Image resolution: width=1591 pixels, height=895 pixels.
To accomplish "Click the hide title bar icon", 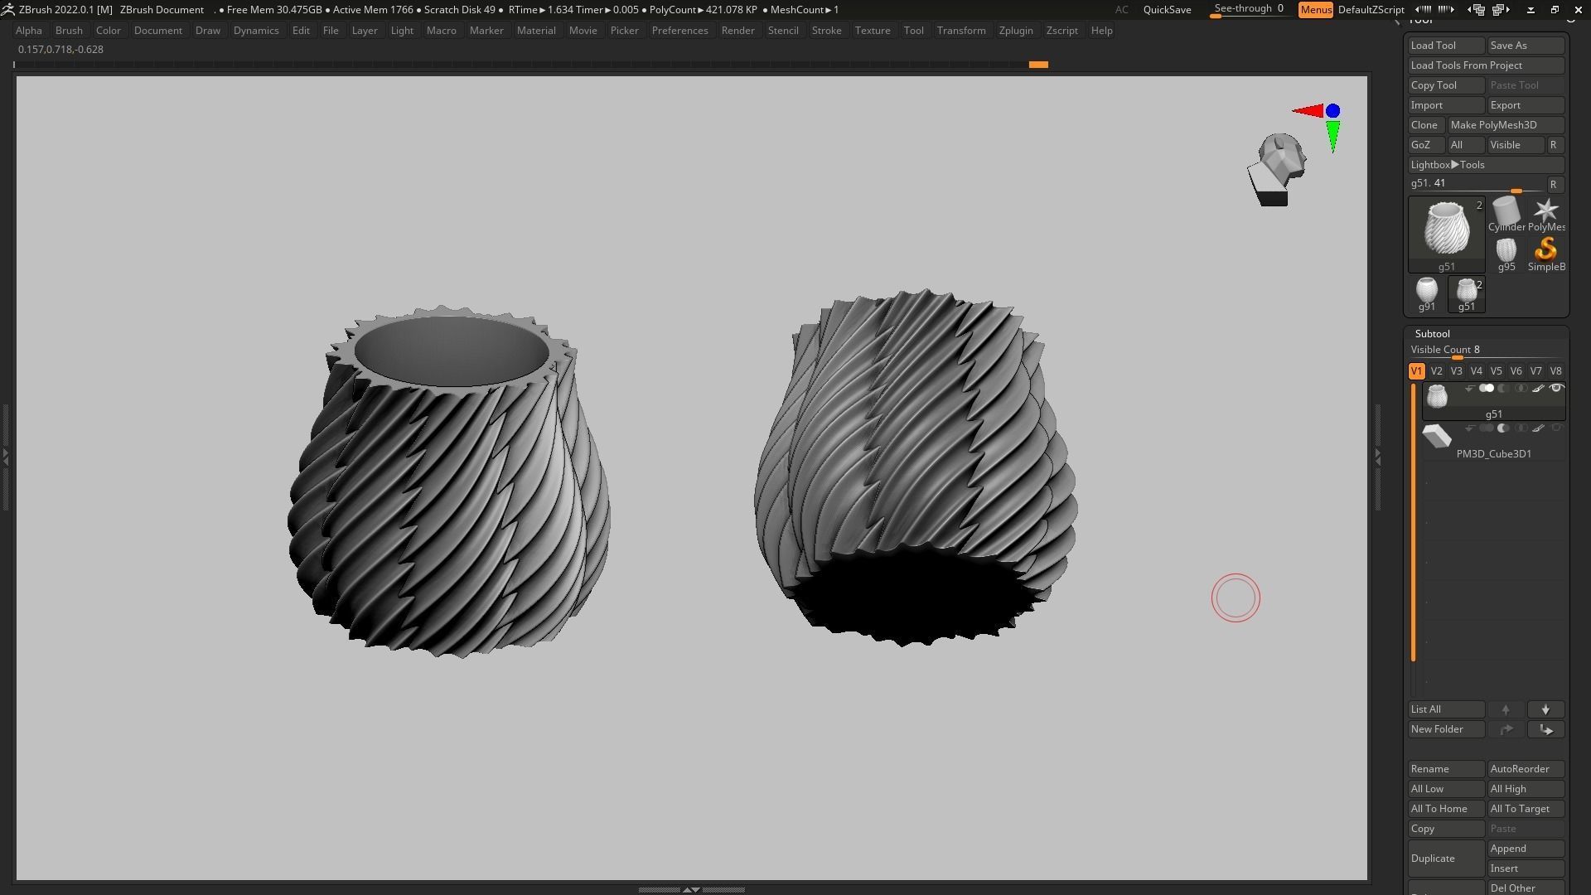I will 1531,9.
